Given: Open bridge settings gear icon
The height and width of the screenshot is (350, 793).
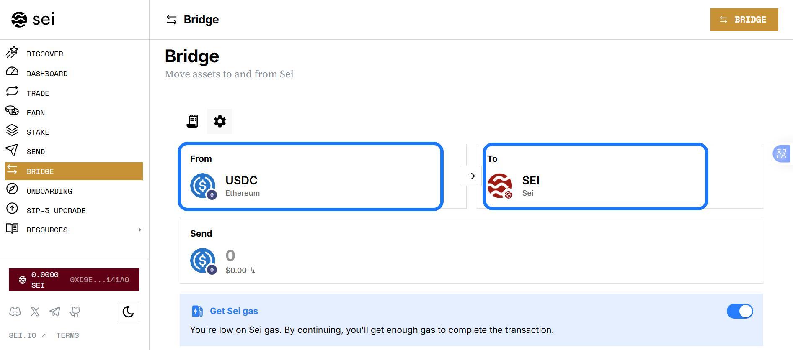Looking at the screenshot, I should pos(220,121).
